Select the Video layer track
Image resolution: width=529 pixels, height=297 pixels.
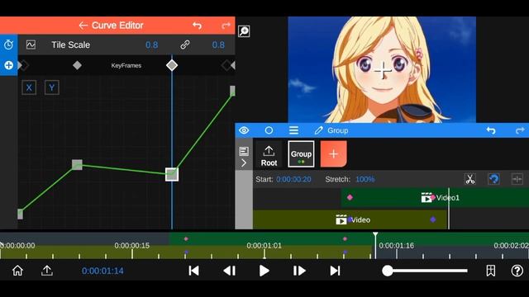(x=350, y=220)
